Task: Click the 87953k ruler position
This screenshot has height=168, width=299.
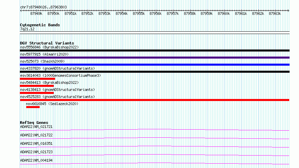Action: point(104,13)
